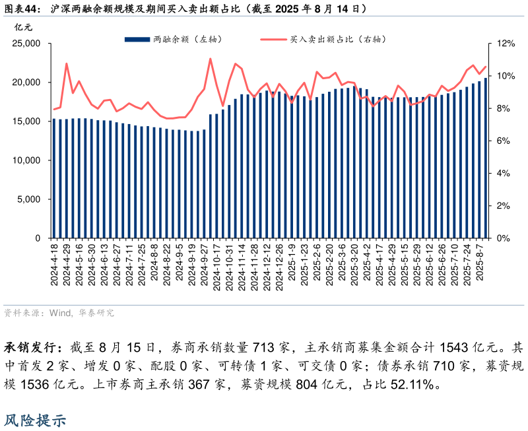
Task: Click the 资料来源 Wind 华泰研究 source text
Action: pyautogui.click(x=59, y=313)
